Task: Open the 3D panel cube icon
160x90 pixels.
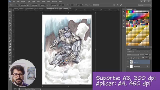Action: tap(124, 11)
